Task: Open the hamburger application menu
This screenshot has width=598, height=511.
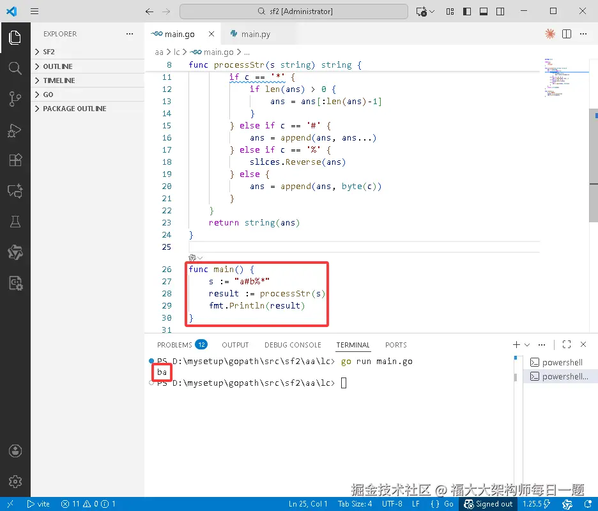Action: tap(34, 11)
